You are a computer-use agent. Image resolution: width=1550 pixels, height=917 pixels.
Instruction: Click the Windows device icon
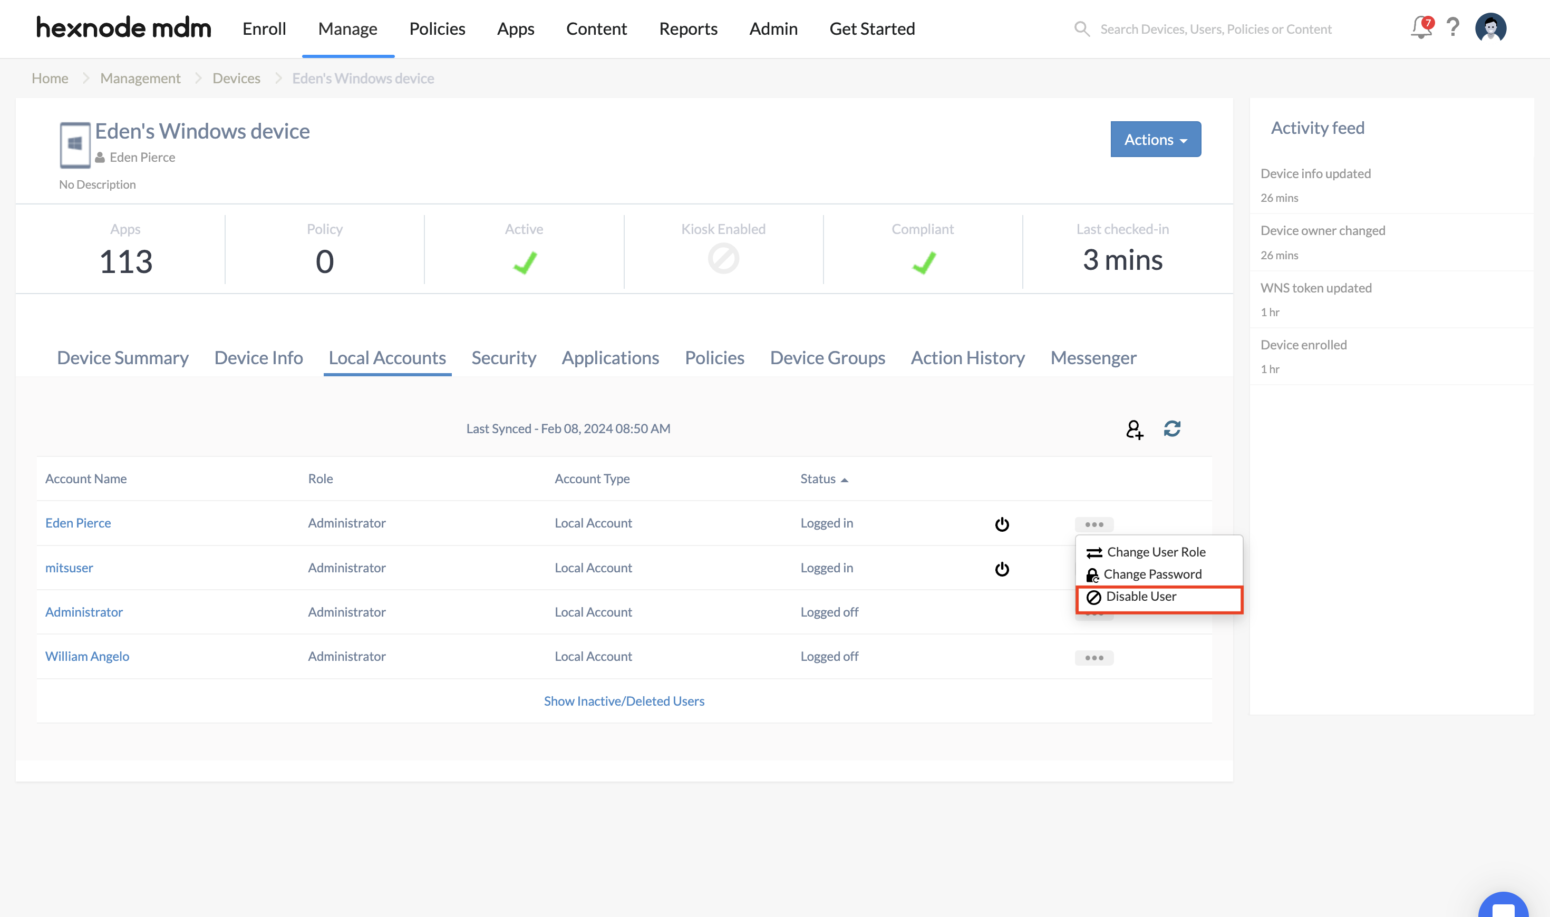[x=75, y=145]
